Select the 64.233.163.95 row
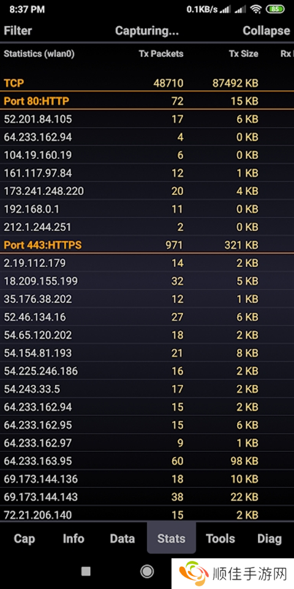 [147, 461]
